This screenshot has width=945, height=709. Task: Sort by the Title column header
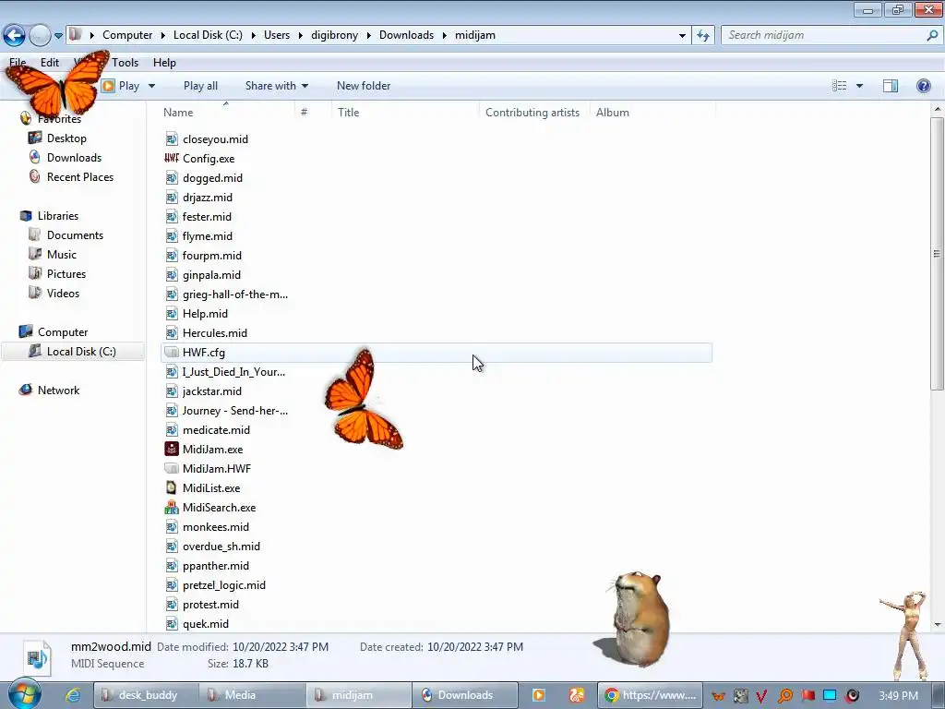point(405,112)
